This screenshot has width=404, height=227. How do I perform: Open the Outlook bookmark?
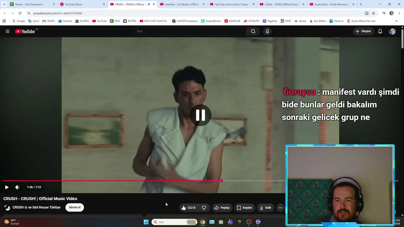[65, 21]
